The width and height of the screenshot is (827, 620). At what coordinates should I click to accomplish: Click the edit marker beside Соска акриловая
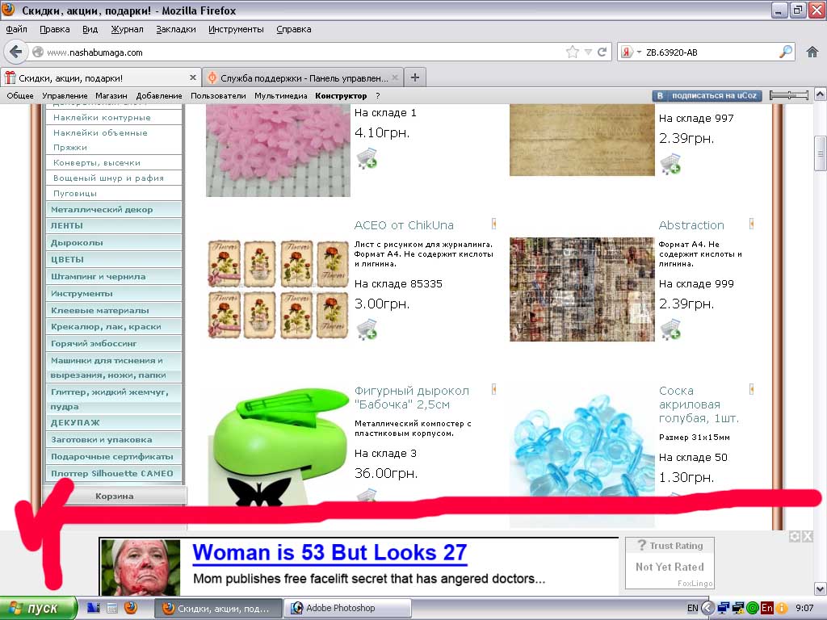[751, 389]
